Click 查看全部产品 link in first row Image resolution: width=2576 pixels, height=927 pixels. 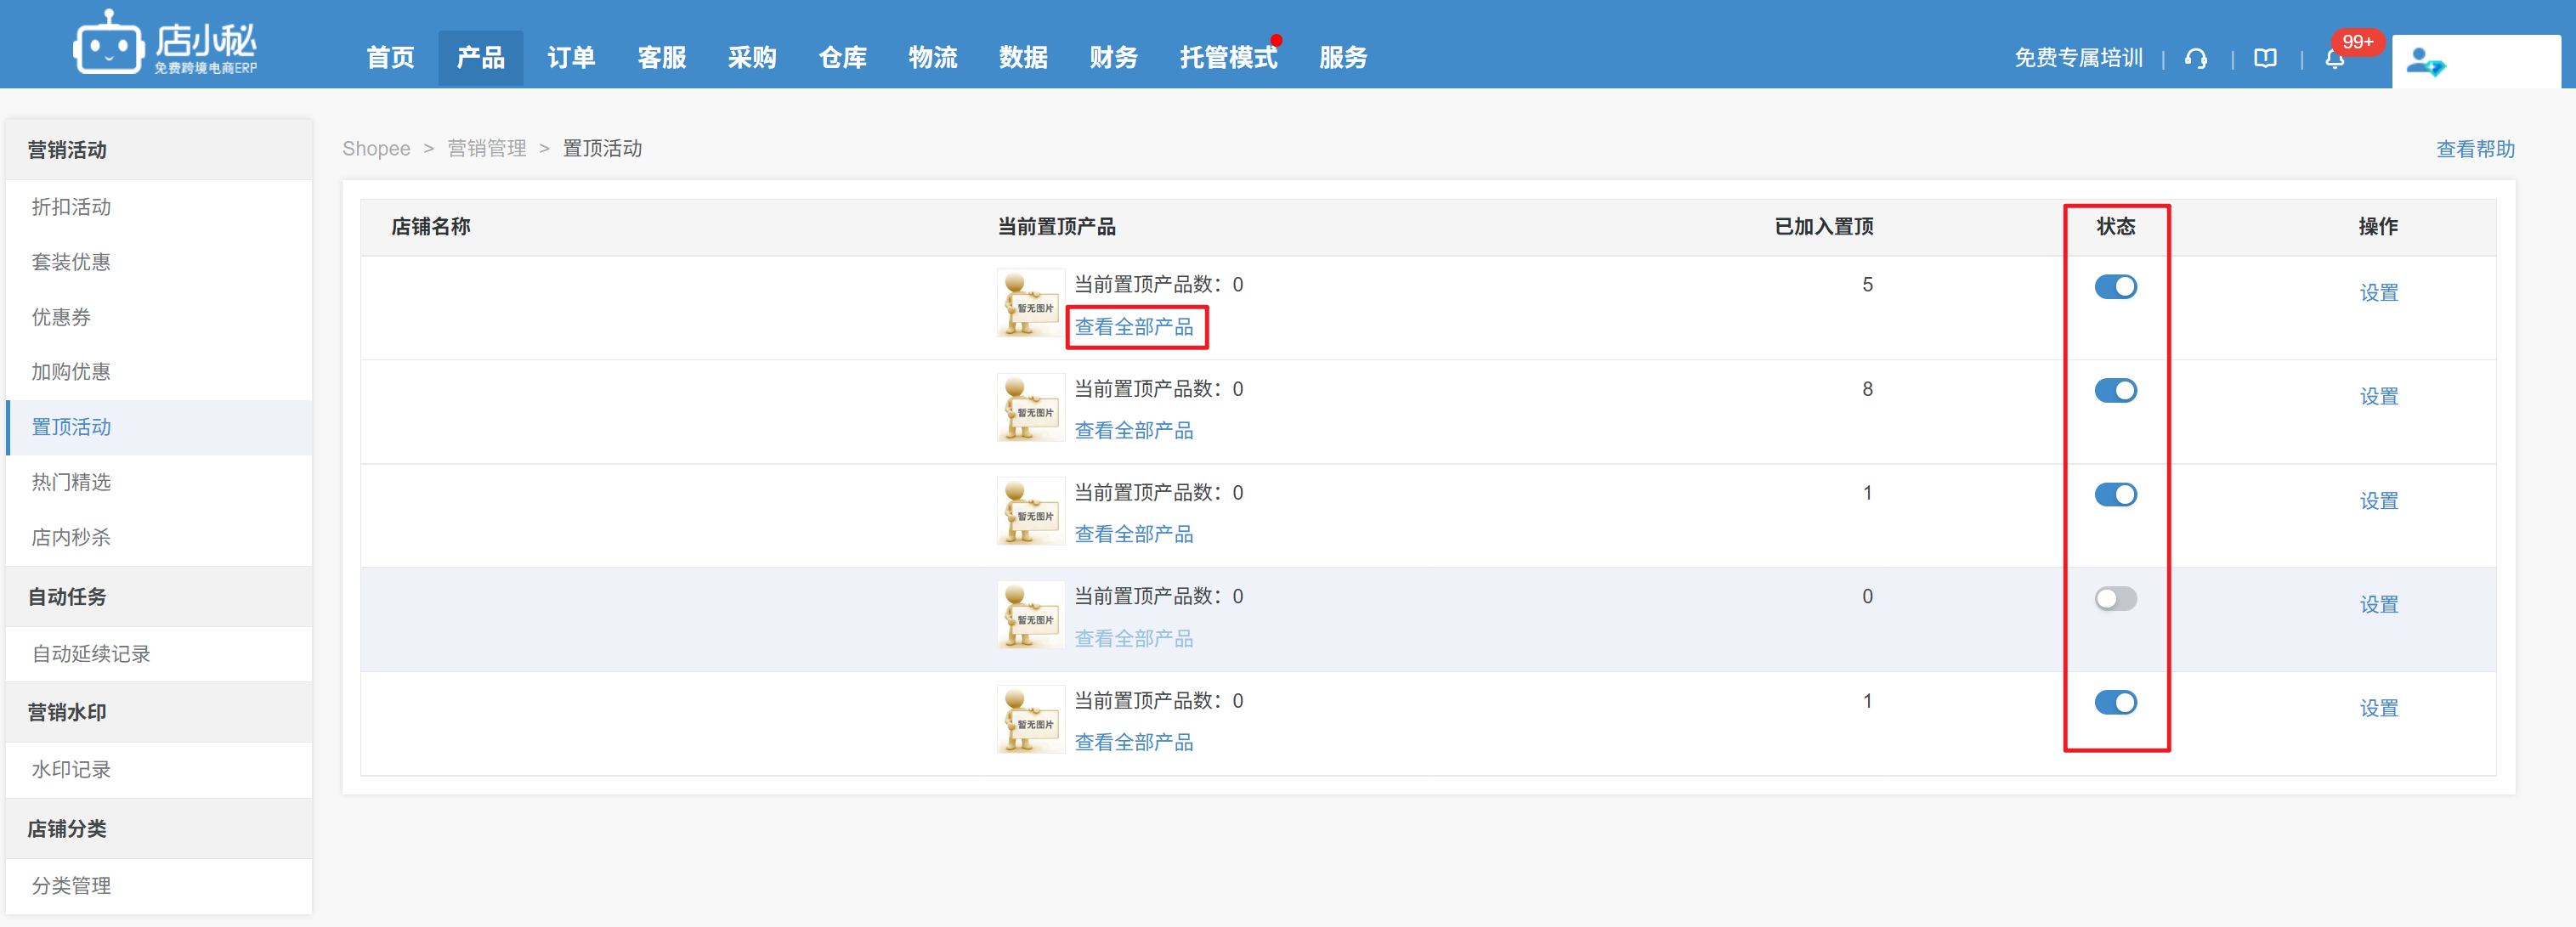(x=1134, y=327)
